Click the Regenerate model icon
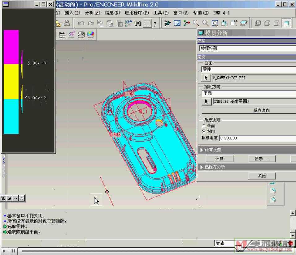This screenshot has width=296, height=255. tap(128, 23)
